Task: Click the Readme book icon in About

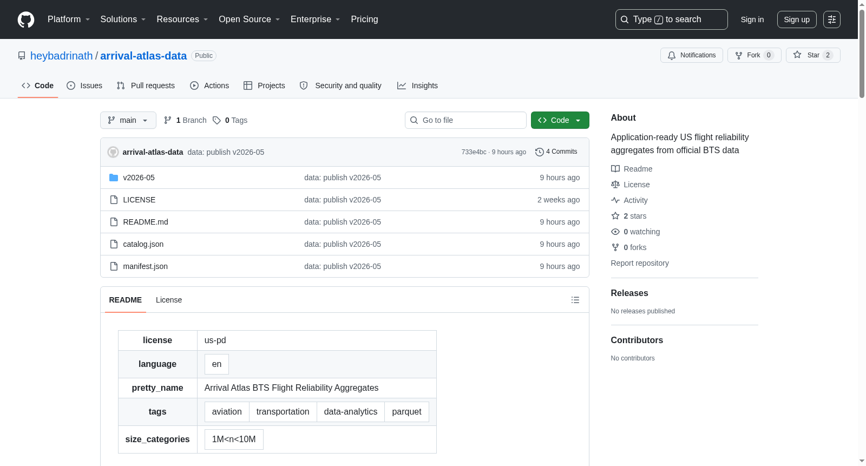Action: tap(615, 169)
